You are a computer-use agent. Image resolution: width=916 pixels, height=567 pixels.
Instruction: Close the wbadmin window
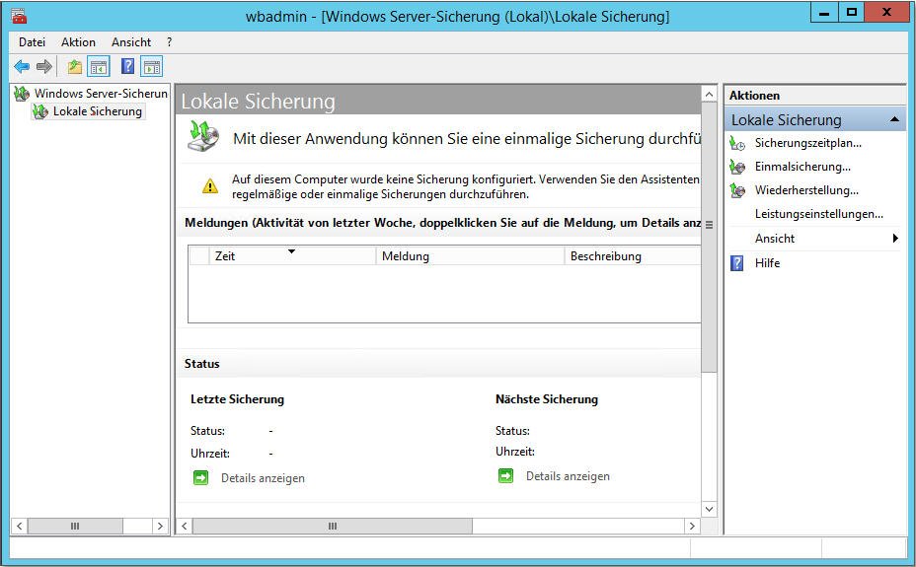coord(886,12)
